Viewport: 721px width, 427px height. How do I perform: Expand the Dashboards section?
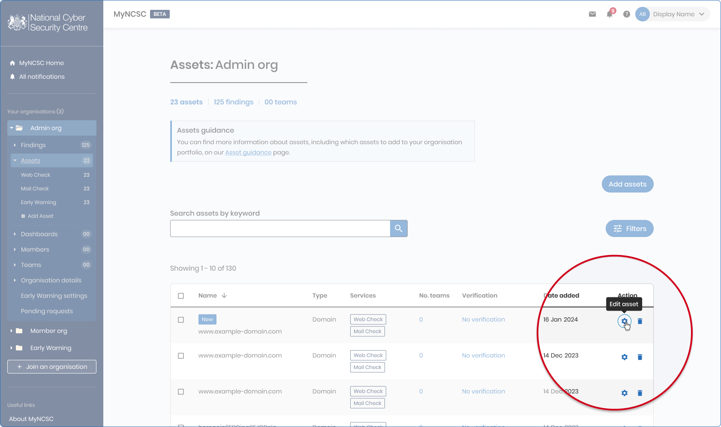[x=15, y=234]
